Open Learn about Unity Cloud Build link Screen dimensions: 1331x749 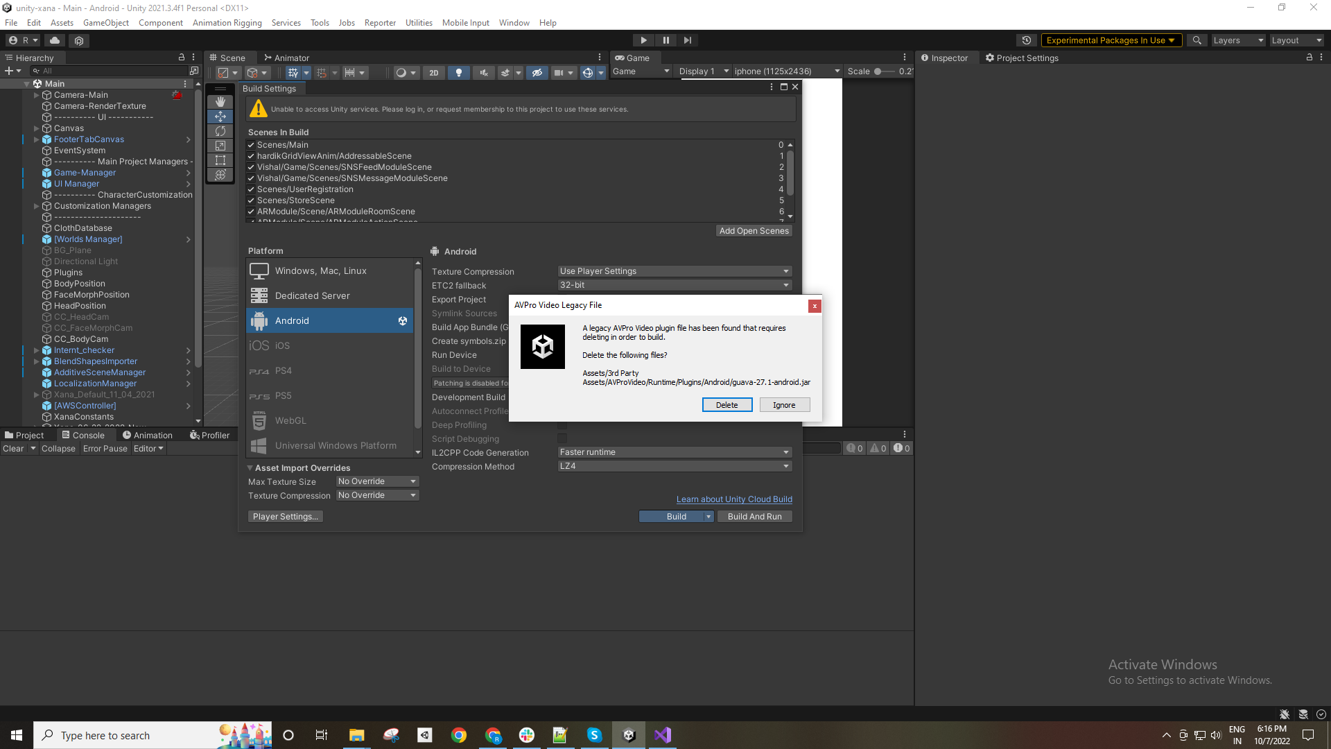point(734,499)
